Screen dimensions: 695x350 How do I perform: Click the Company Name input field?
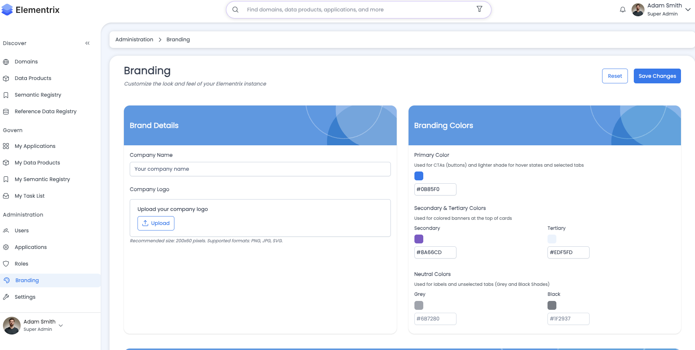click(260, 169)
